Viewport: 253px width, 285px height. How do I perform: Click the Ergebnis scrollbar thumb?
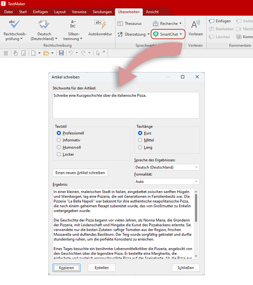point(196,208)
